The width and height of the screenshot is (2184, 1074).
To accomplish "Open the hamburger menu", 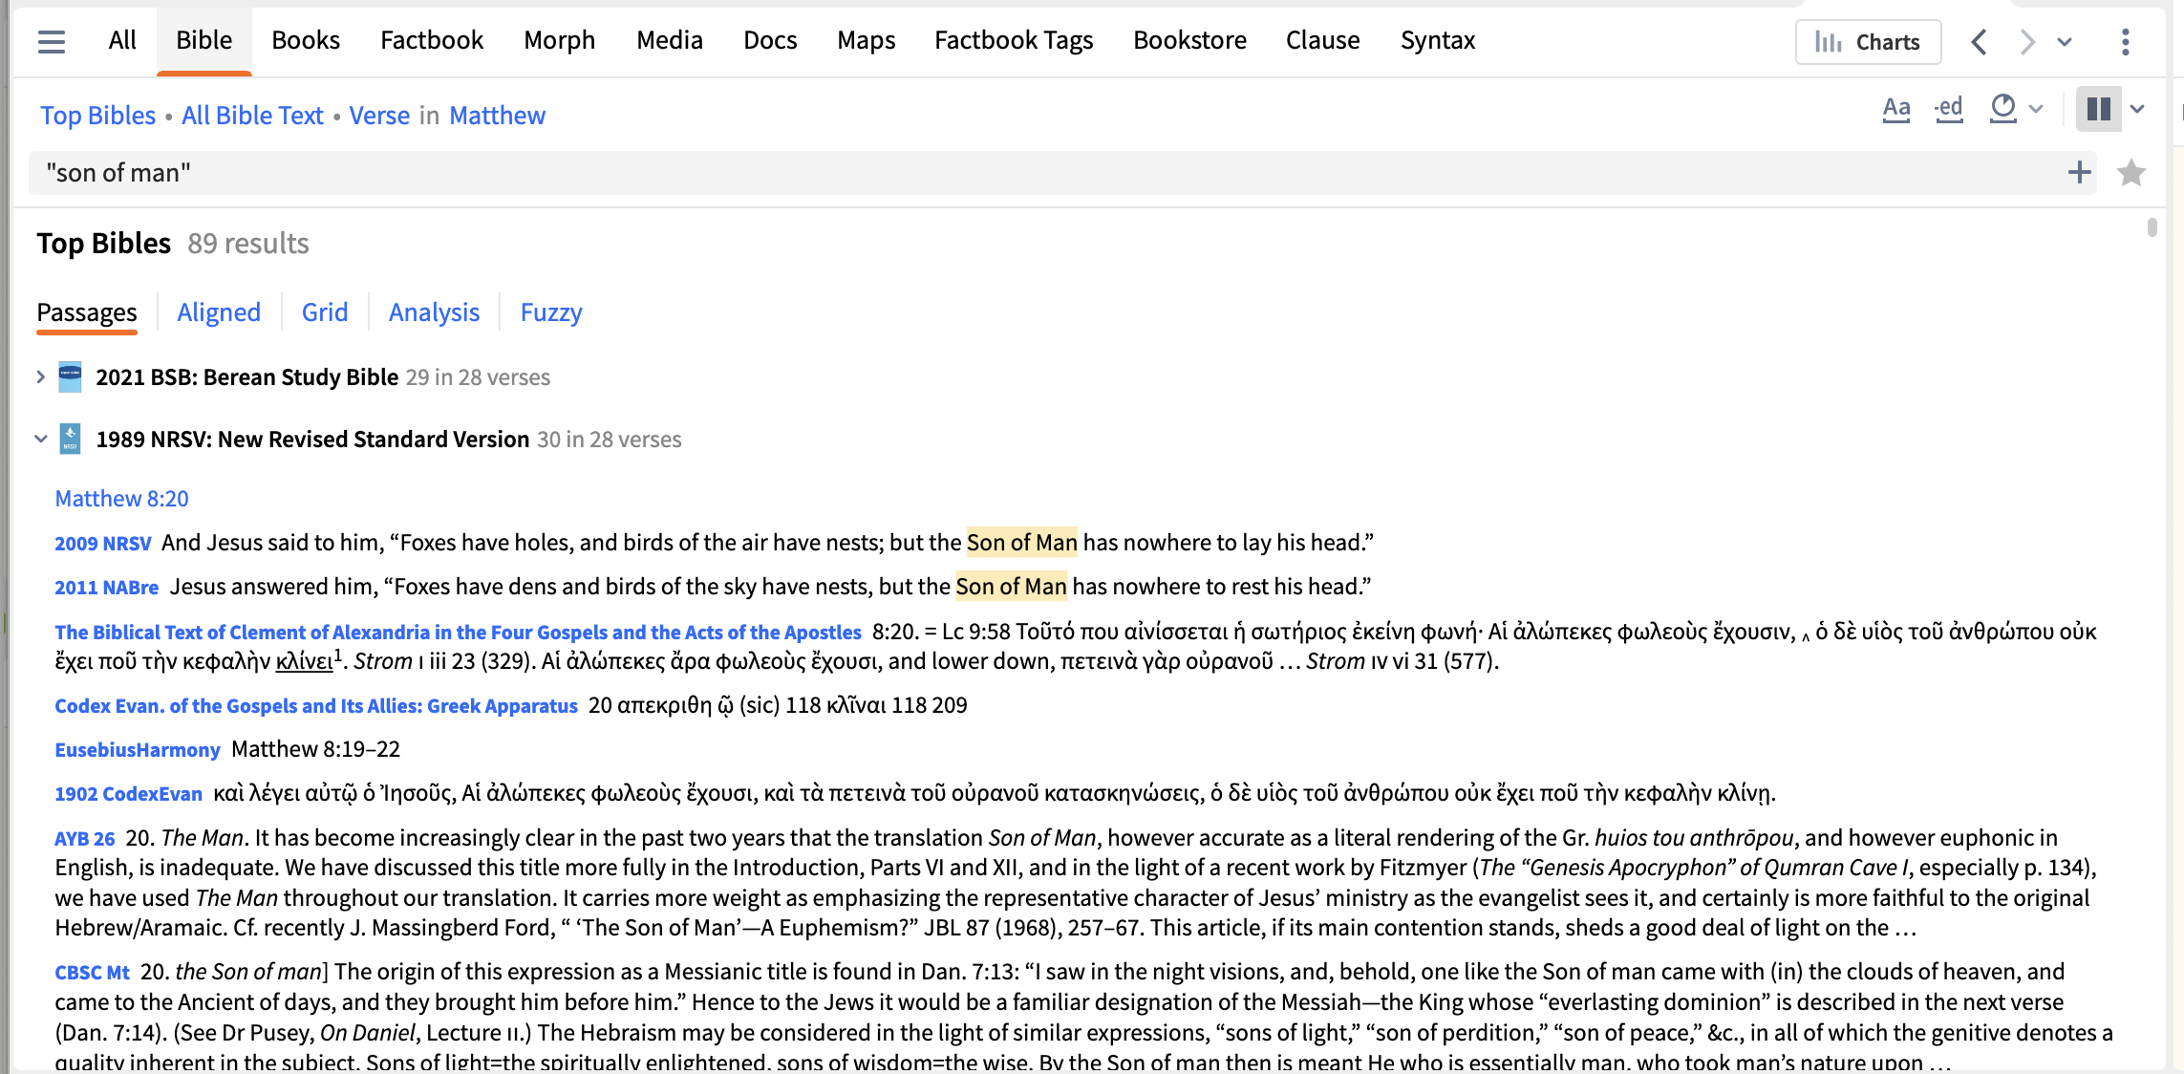I will 51,41.
